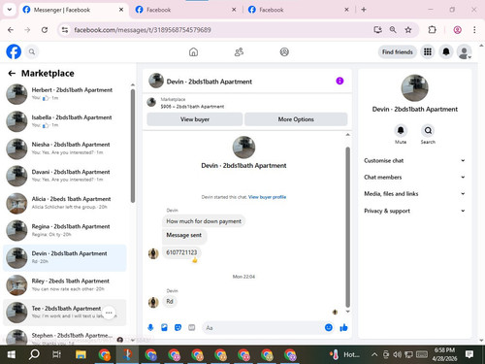Switch to the second Facebook tab
The height and width of the screenshot is (364, 485).
[x=186, y=10]
